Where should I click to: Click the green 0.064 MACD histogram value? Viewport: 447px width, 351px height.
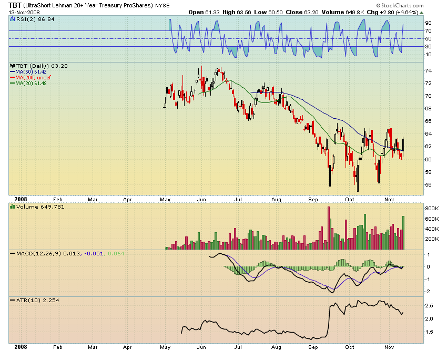(116, 253)
